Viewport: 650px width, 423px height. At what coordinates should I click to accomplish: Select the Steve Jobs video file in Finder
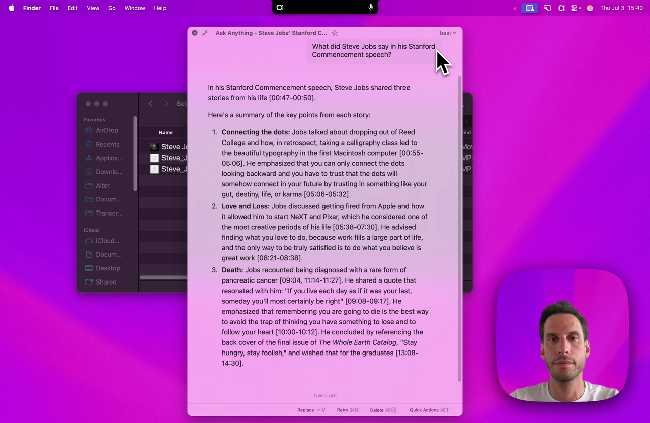(169, 147)
